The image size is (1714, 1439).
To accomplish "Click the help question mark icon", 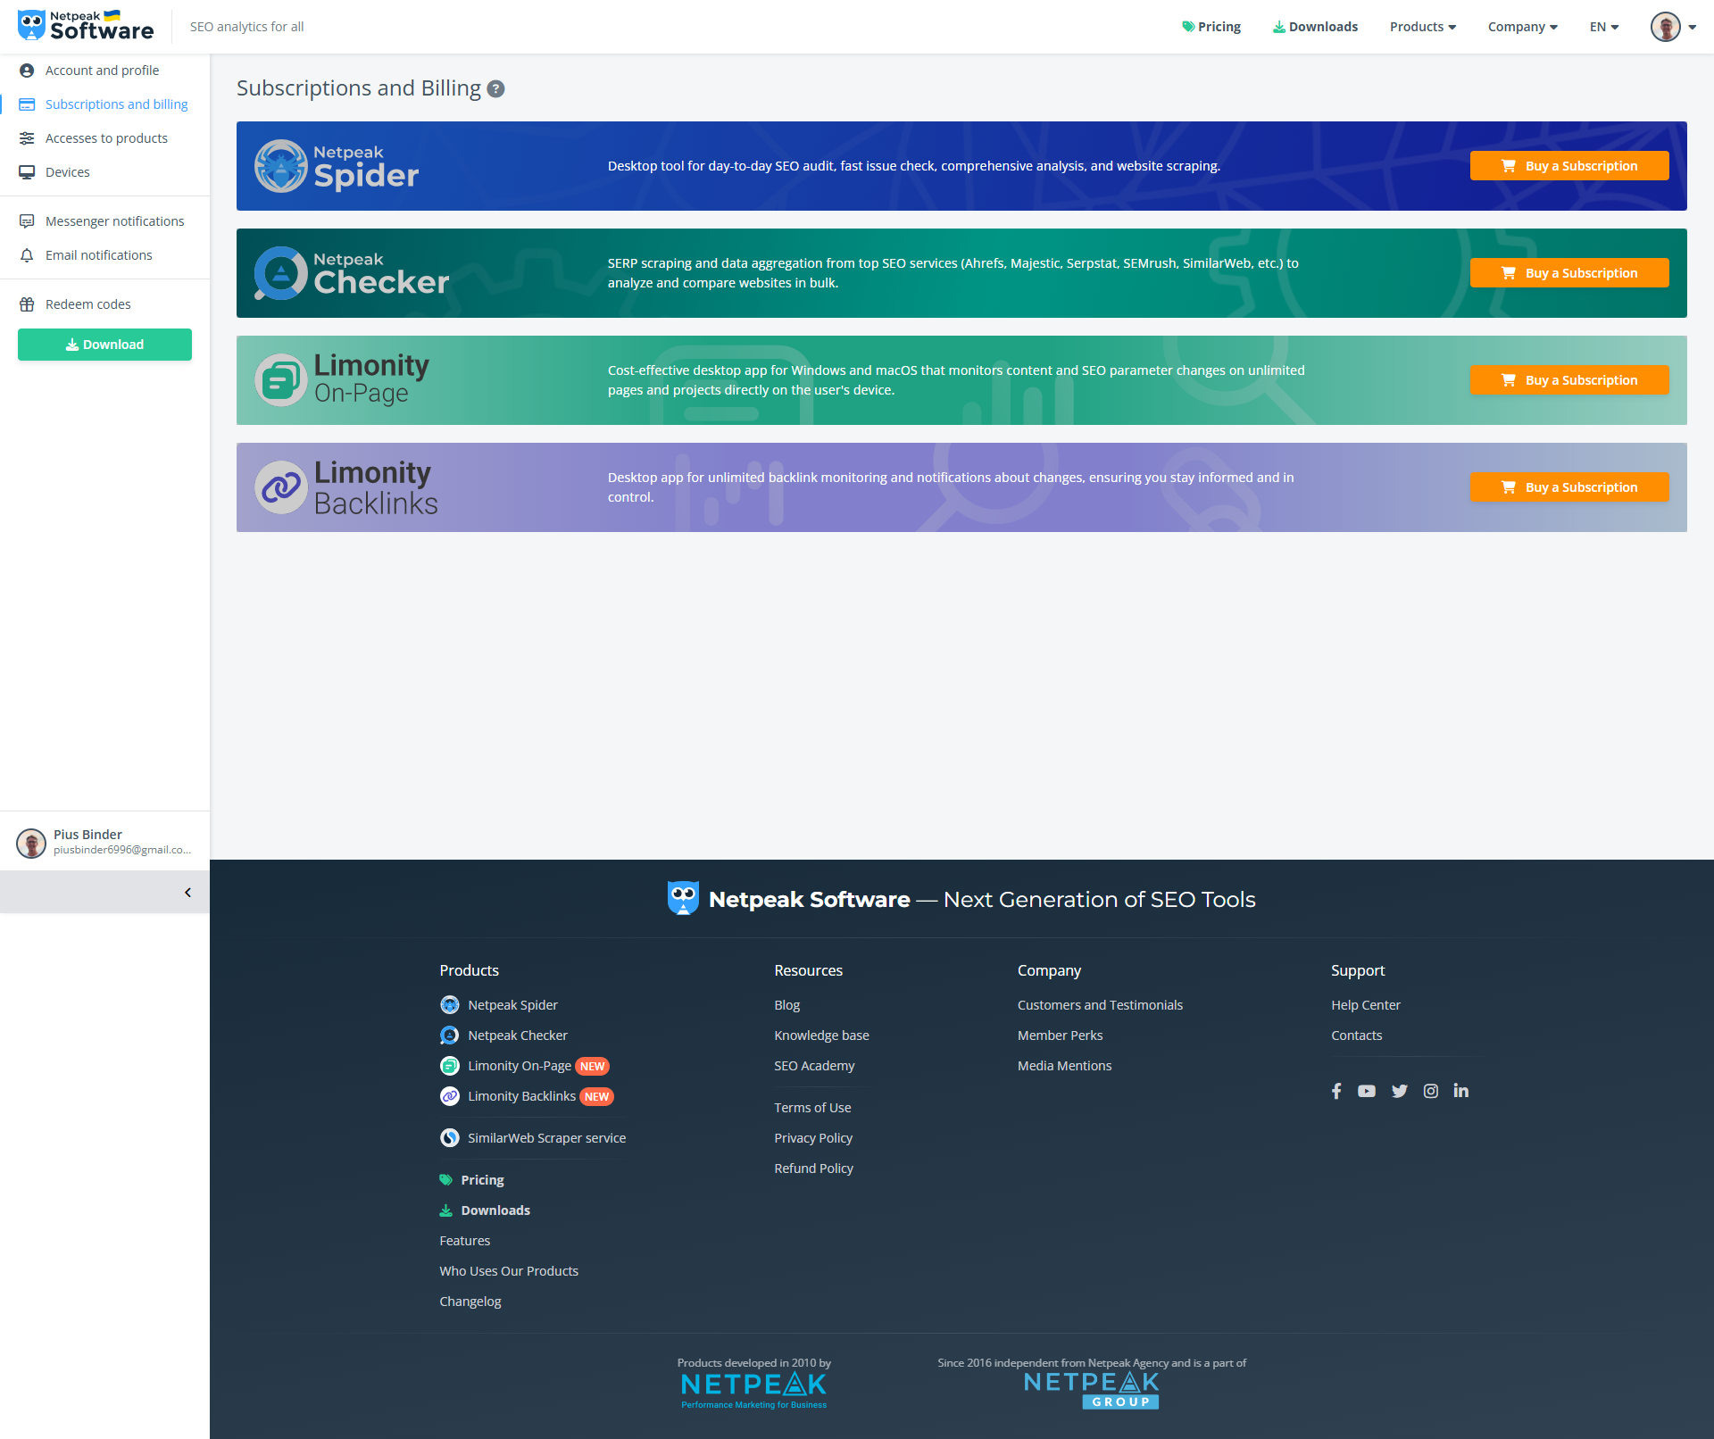I will [x=496, y=89].
